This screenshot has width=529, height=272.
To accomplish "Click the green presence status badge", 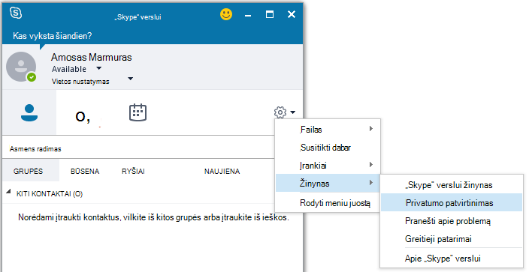I will (x=32, y=77).
